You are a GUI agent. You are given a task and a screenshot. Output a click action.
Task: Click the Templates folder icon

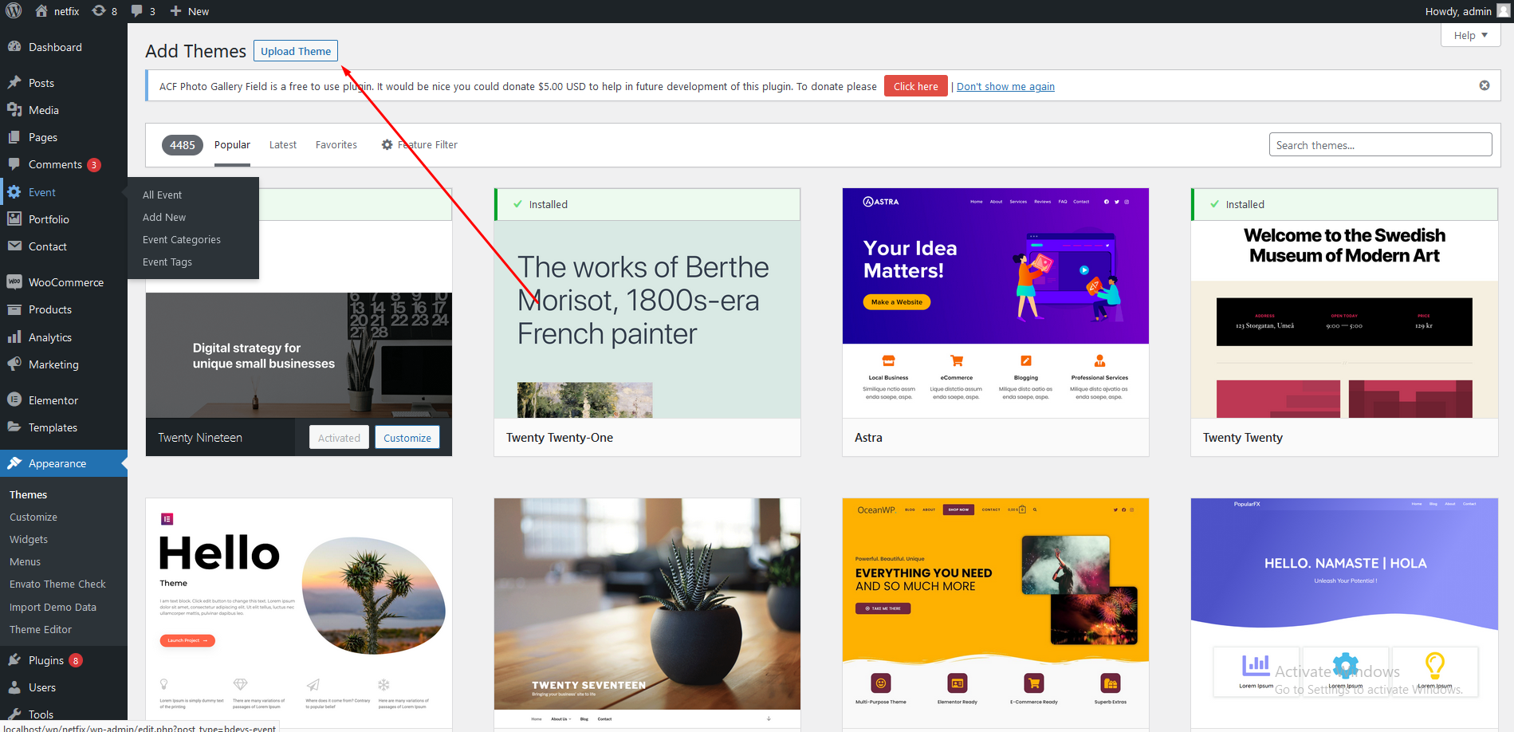(14, 427)
